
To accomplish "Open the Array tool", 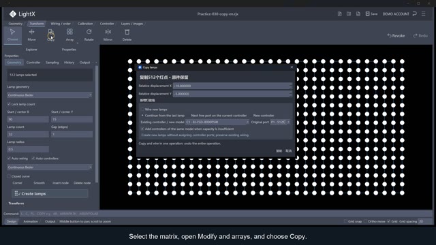I will (69, 35).
